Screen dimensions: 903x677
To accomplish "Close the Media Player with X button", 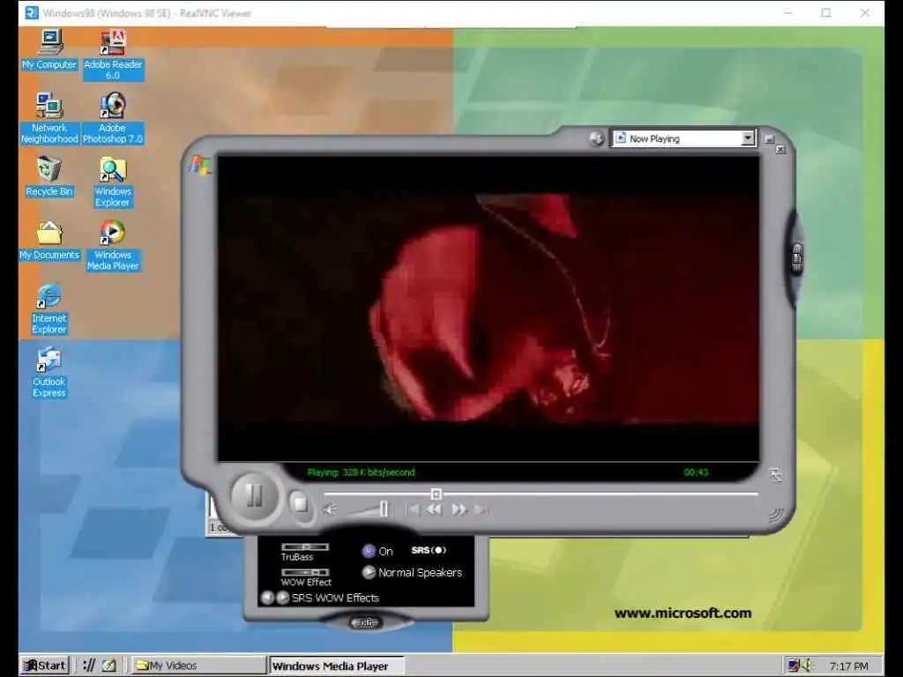I will [x=780, y=149].
